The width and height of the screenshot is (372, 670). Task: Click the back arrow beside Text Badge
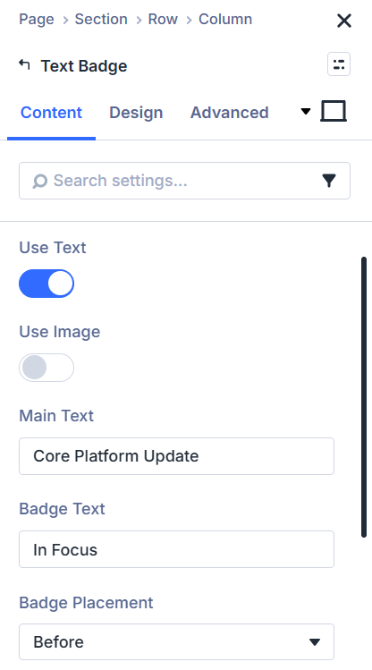pyautogui.click(x=24, y=65)
